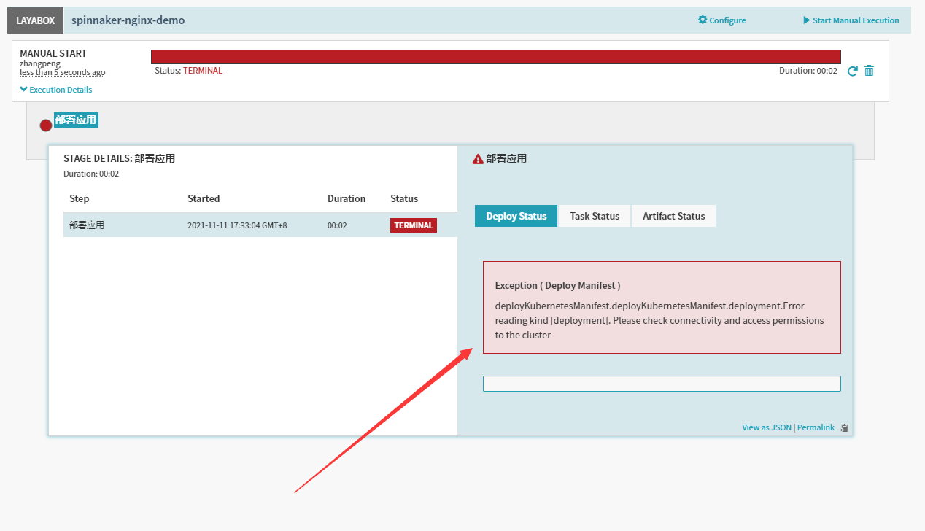Click the error message about reading kind deployment
The width and height of the screenshot is (925, 531).
point(659,320)
